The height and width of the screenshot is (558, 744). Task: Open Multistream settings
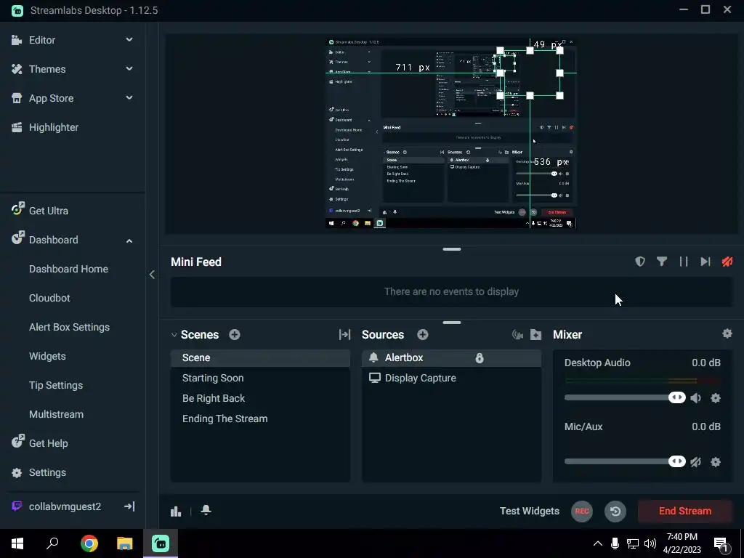tap(56, 414)
